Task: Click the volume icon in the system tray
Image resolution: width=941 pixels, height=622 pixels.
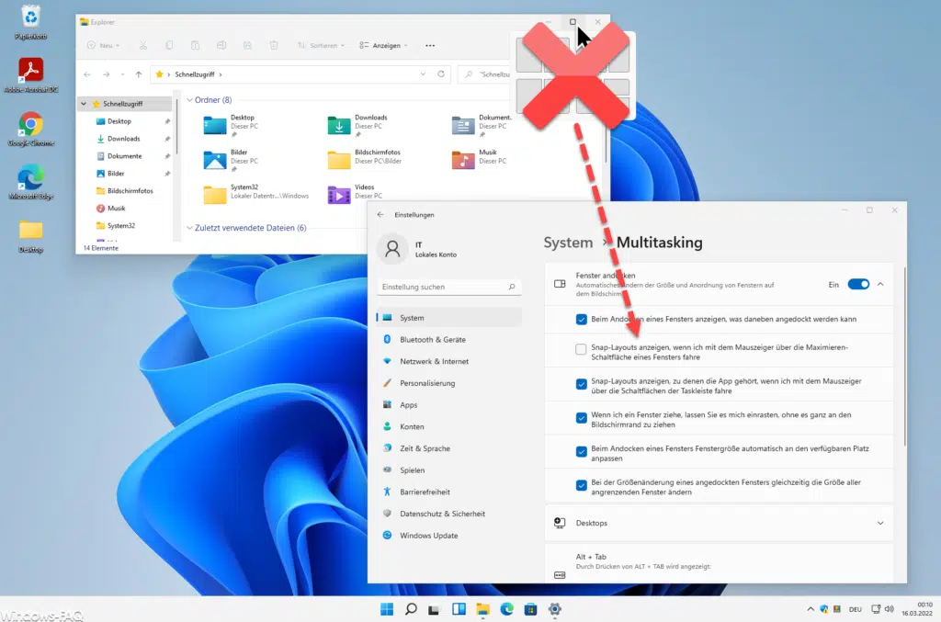Action: point(888,608)
